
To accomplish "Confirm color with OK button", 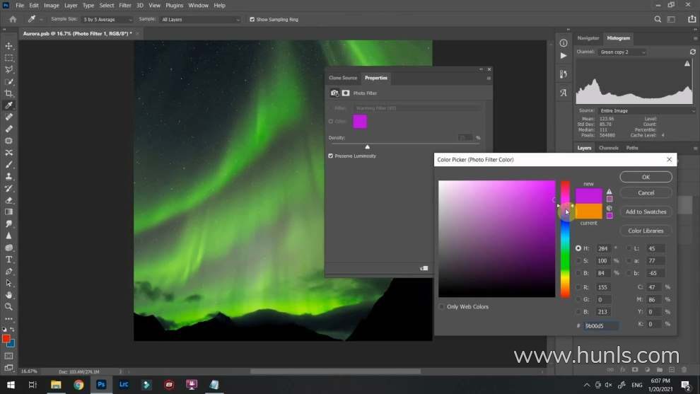I will coord(646,177).
